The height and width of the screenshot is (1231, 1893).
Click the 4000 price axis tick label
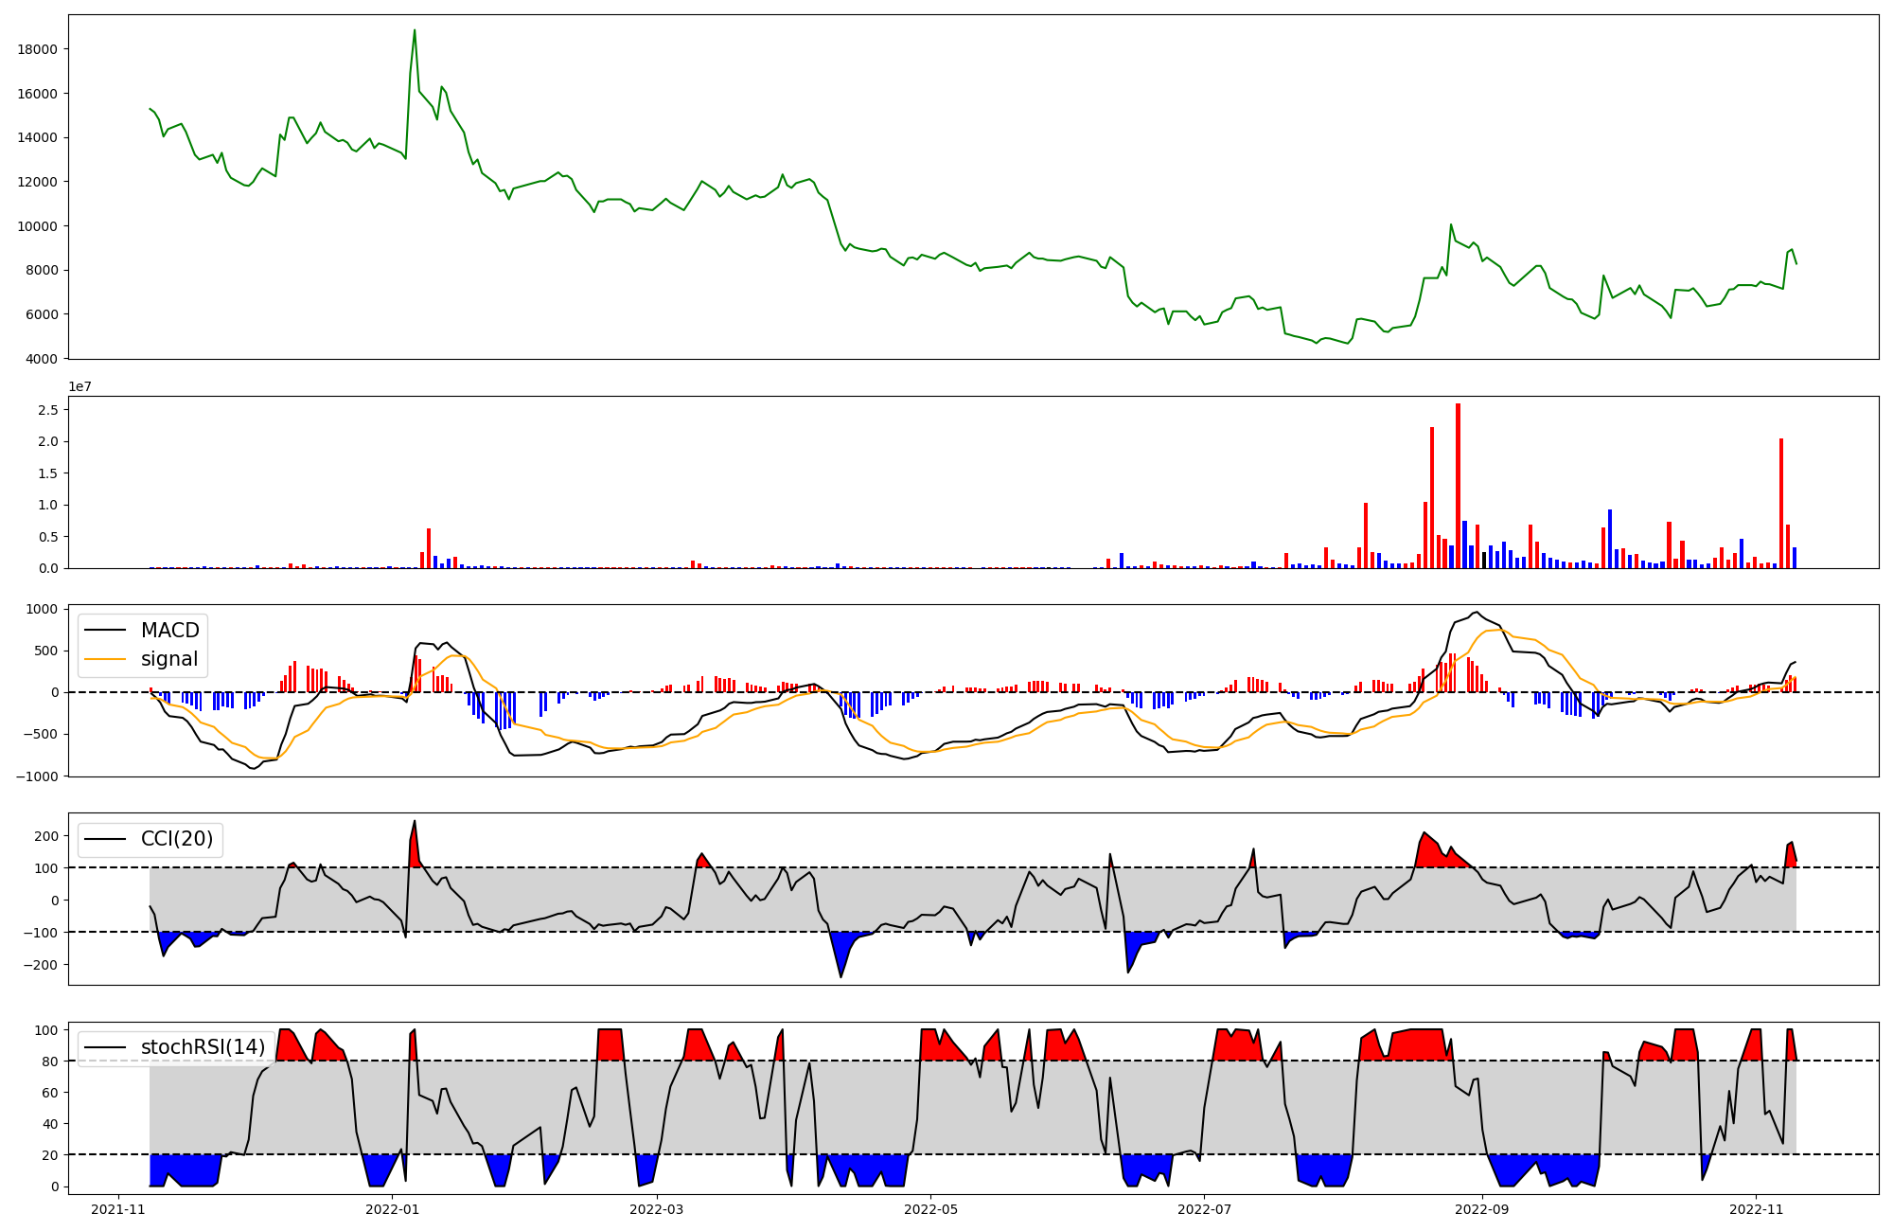click(x=42, y=359)
